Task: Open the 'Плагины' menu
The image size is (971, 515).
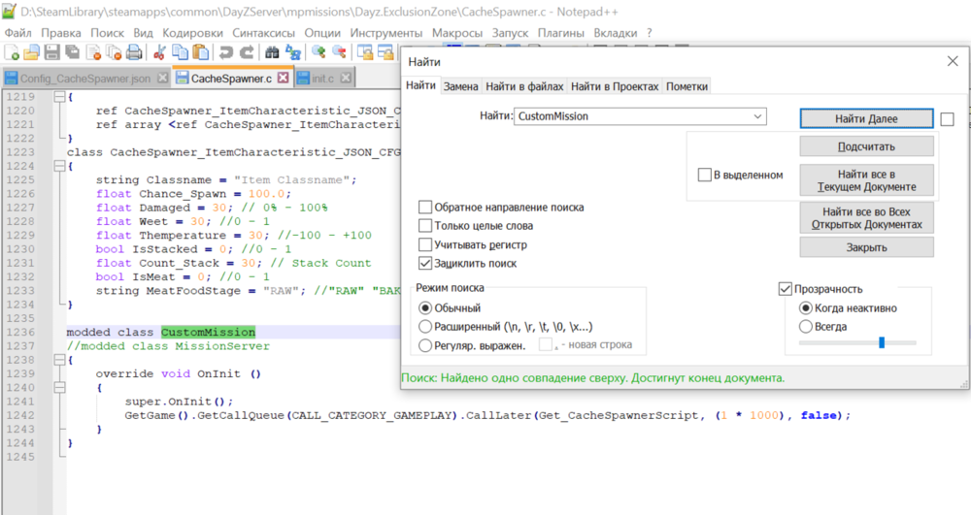Action: (560, 33)
